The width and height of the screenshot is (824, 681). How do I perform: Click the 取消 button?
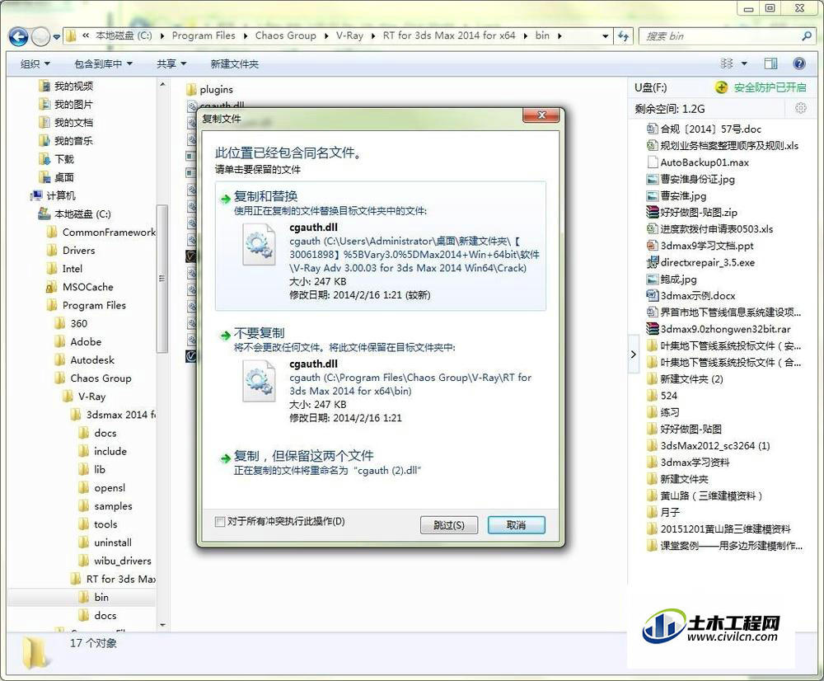click(x=516, y=525)
